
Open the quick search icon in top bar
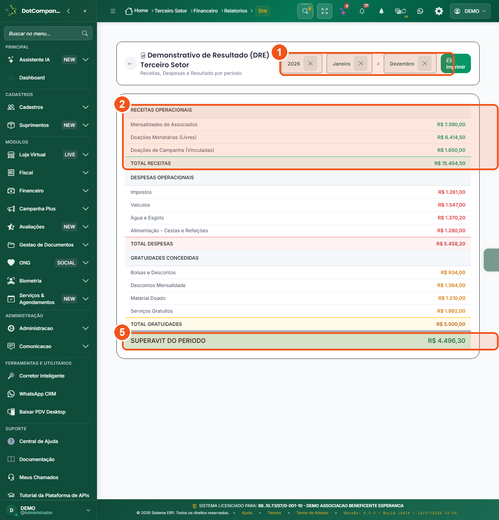[305, 11]
